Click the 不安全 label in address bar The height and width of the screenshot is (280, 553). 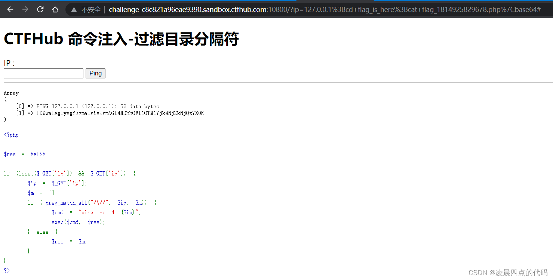coord(91,10)
